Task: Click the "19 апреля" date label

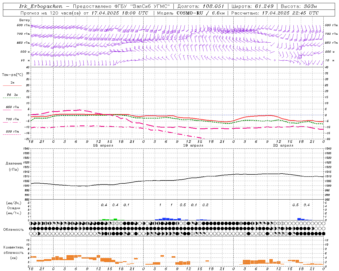Action: pyautogui.click(x=193, y=146)
